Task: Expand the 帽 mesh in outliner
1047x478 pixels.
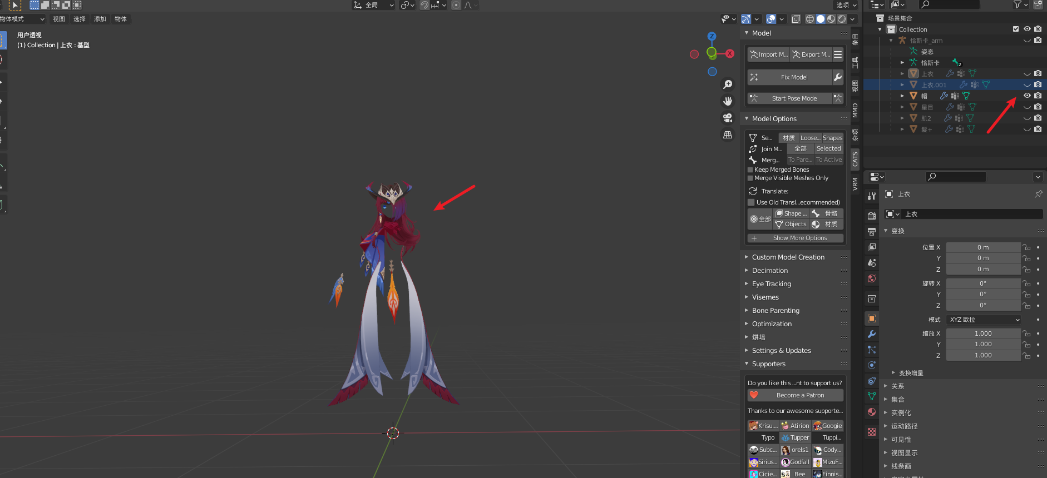Action: click(902, 96)
